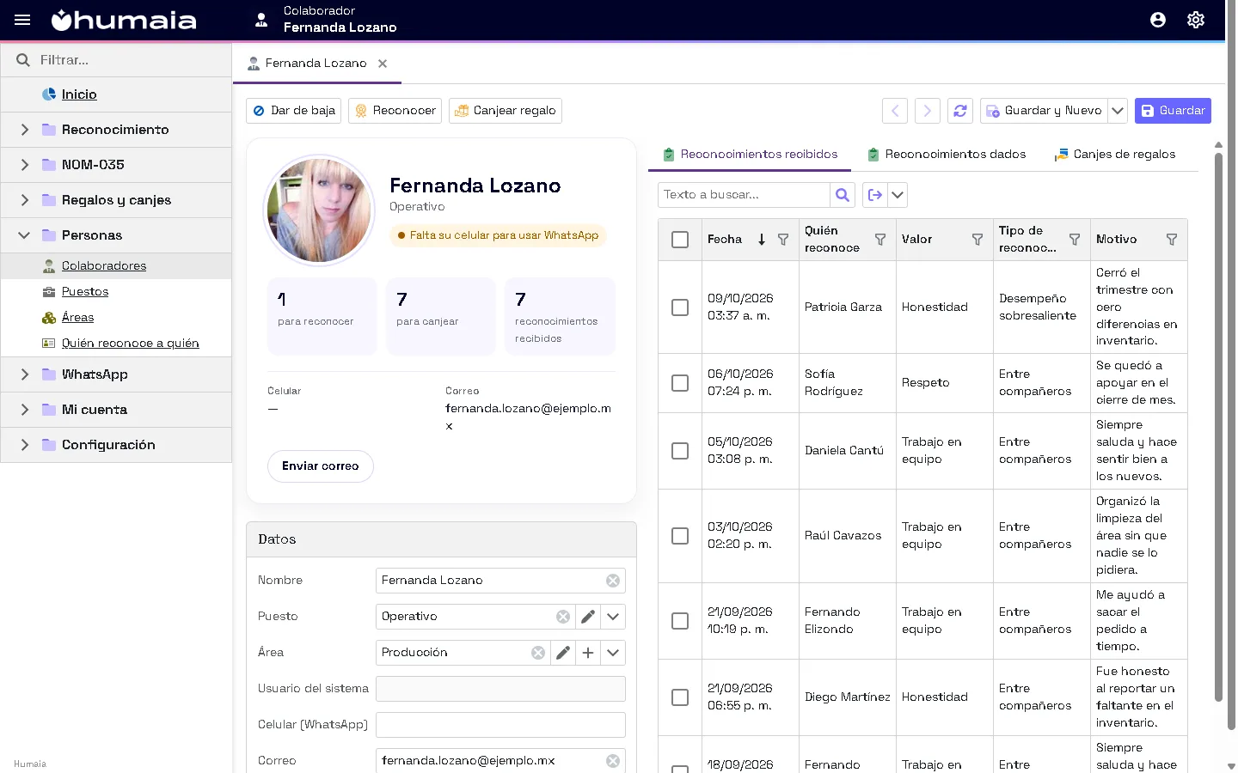The image size is (1238, 773).
Task: Add new Área with the plus icon
Action: [588, 653]
